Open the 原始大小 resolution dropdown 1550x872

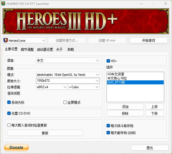pyautogui.click(x=68, y=81)
